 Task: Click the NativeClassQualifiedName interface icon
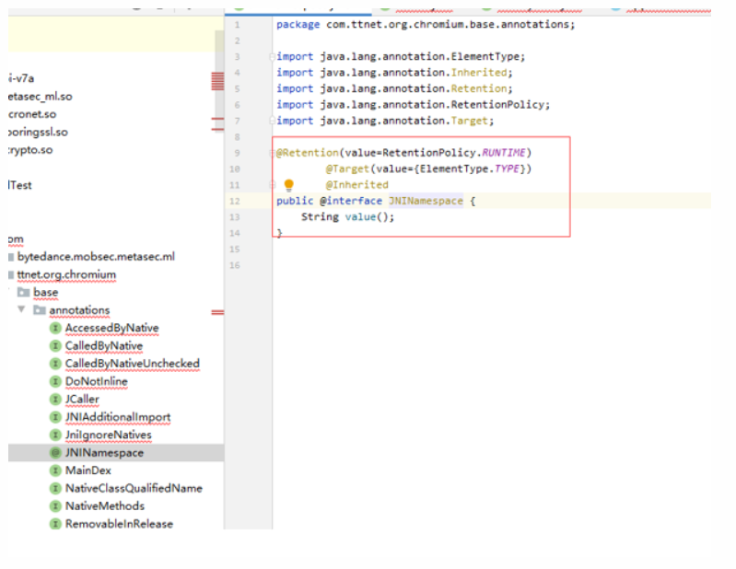[55, 488]
